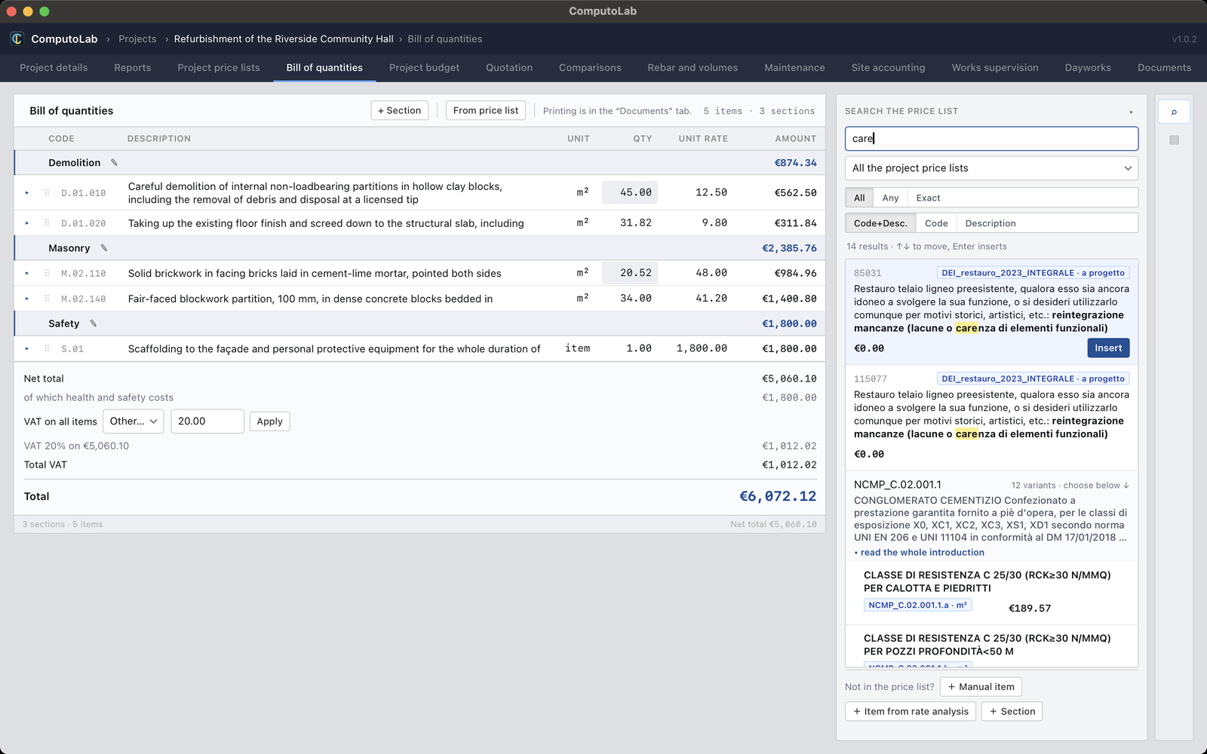
Task: Click the ComputoLab logo icon
Action: pyautogui.click(x=17, y=38)
